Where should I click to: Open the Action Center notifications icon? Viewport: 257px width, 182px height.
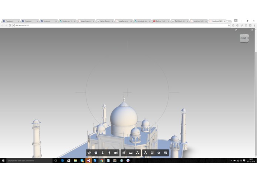pyautogui.click(x=244, y=161)
